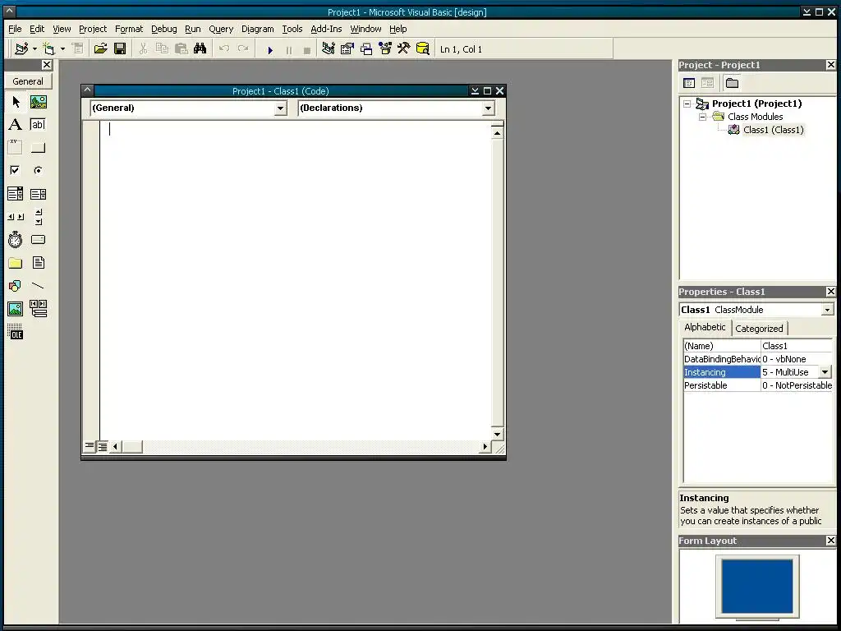
Task: Select the CheckBox control tool
Action: click(16, 170)
